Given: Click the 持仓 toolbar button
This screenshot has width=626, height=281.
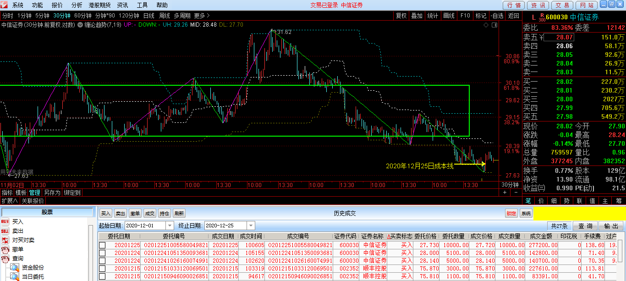Looking at the screenshot, I should coord(165,214).
